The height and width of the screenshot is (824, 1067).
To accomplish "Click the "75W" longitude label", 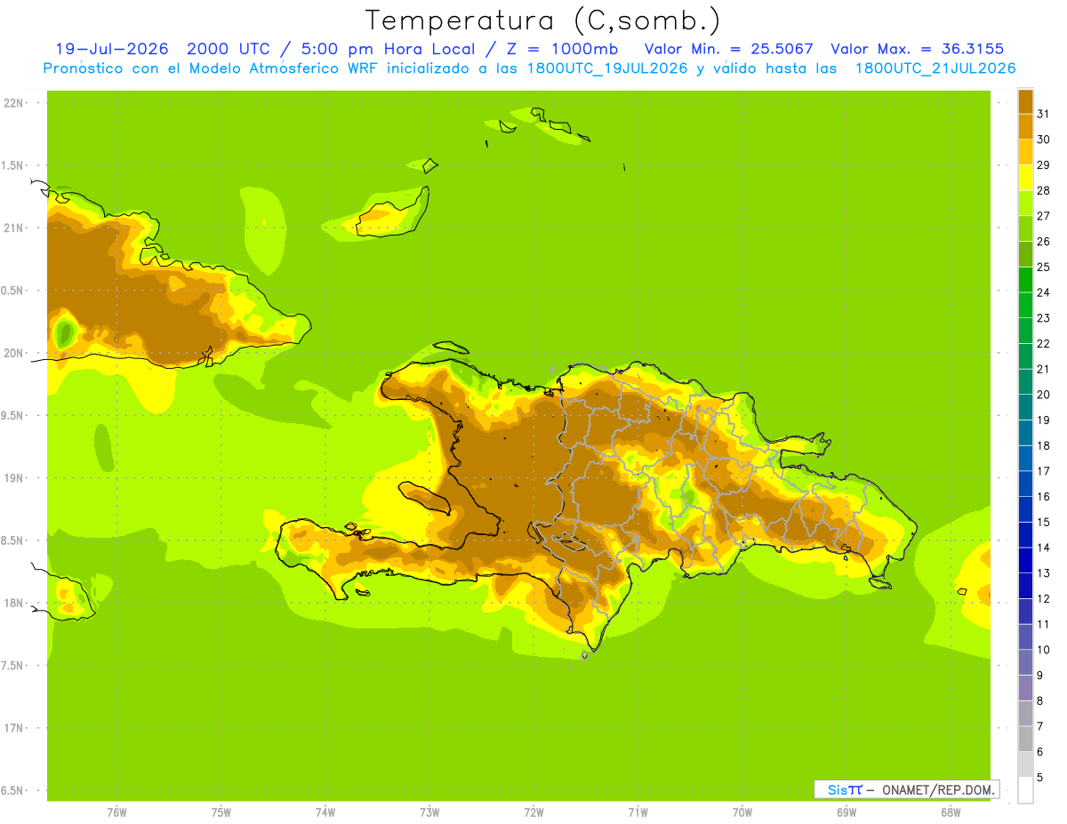I will [221, 812].
